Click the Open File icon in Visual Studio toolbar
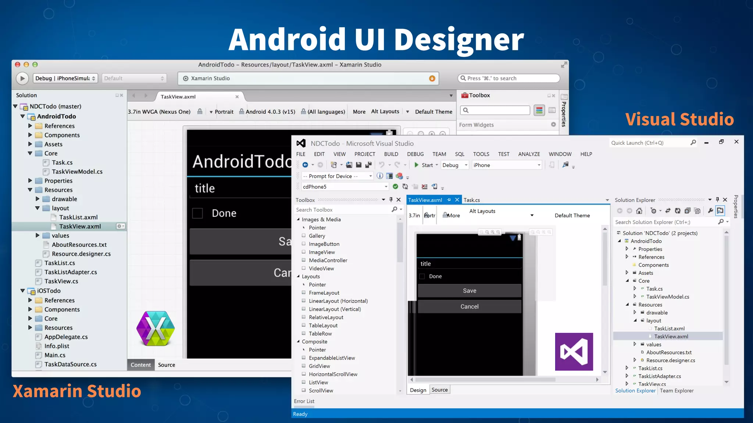Screen dimensions: 753x423 coord(349,165)
